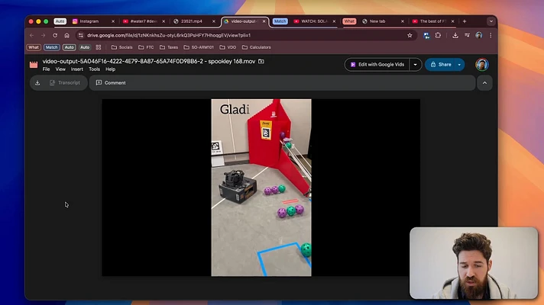The height and width of the screenshot is (305, 544).
Task: Open the browser home page icon
Action: tap(66, 35)
